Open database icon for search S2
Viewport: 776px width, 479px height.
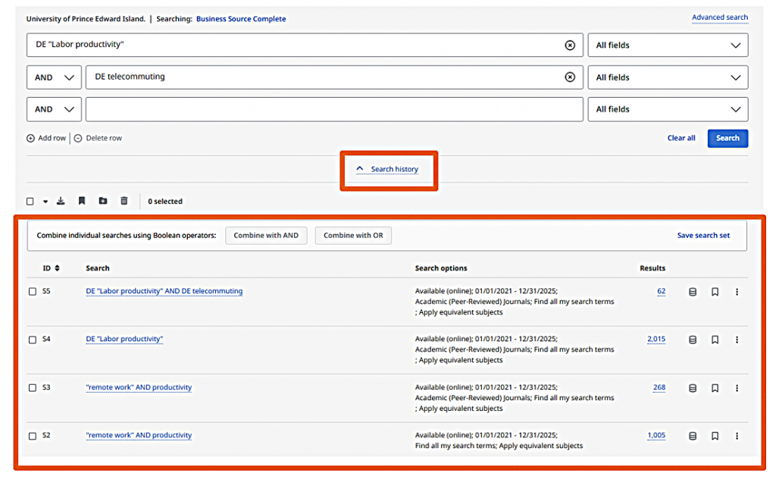point(693,436)
